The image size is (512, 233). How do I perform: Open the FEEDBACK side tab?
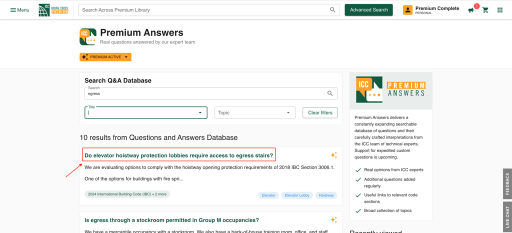tap(507, 184)
